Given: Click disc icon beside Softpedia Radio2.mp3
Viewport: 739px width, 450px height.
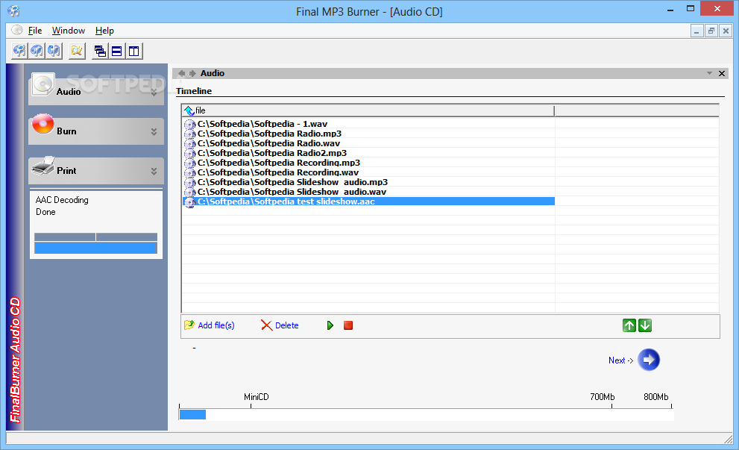Looking at the screenshot, I should click(189, 153).
